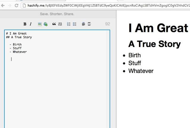The width and height of the screenshot is (190, 128).
Task: Click the 'I Am Great' preview heading
Action: [x=158, y=28]
